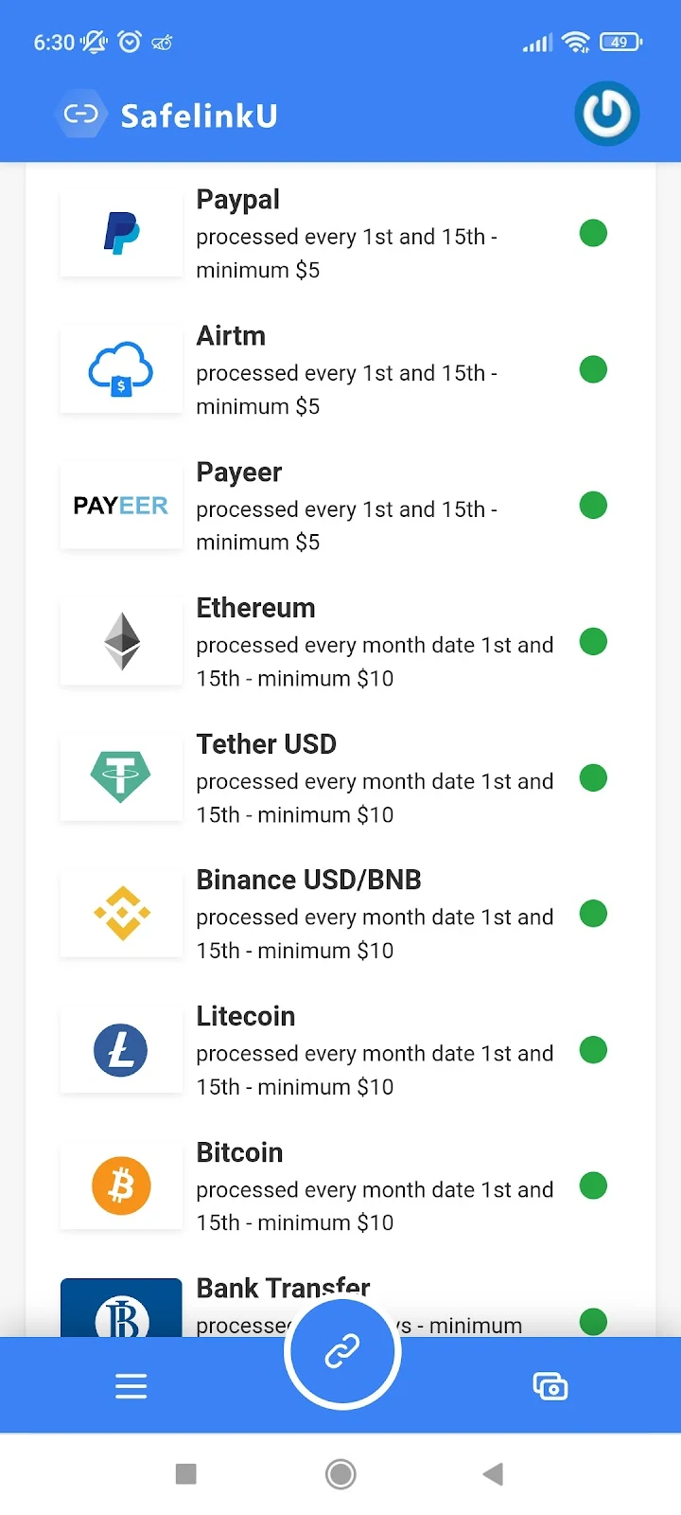The width and height of the screenshot is (681, 1515).
Task: Open the hamburger menu at bottom
Action: tap(131, 1386)
